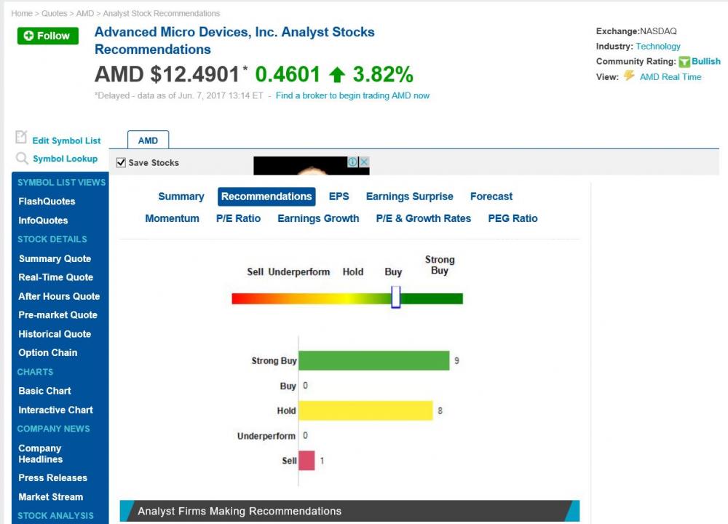The image size is (728, 524).
Task: Open the EPS tab
Action: coord(339,196)
